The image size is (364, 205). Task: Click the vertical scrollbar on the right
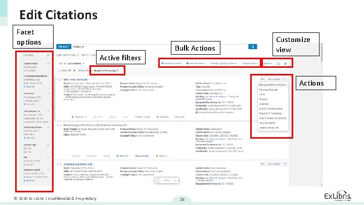[322, 53]
